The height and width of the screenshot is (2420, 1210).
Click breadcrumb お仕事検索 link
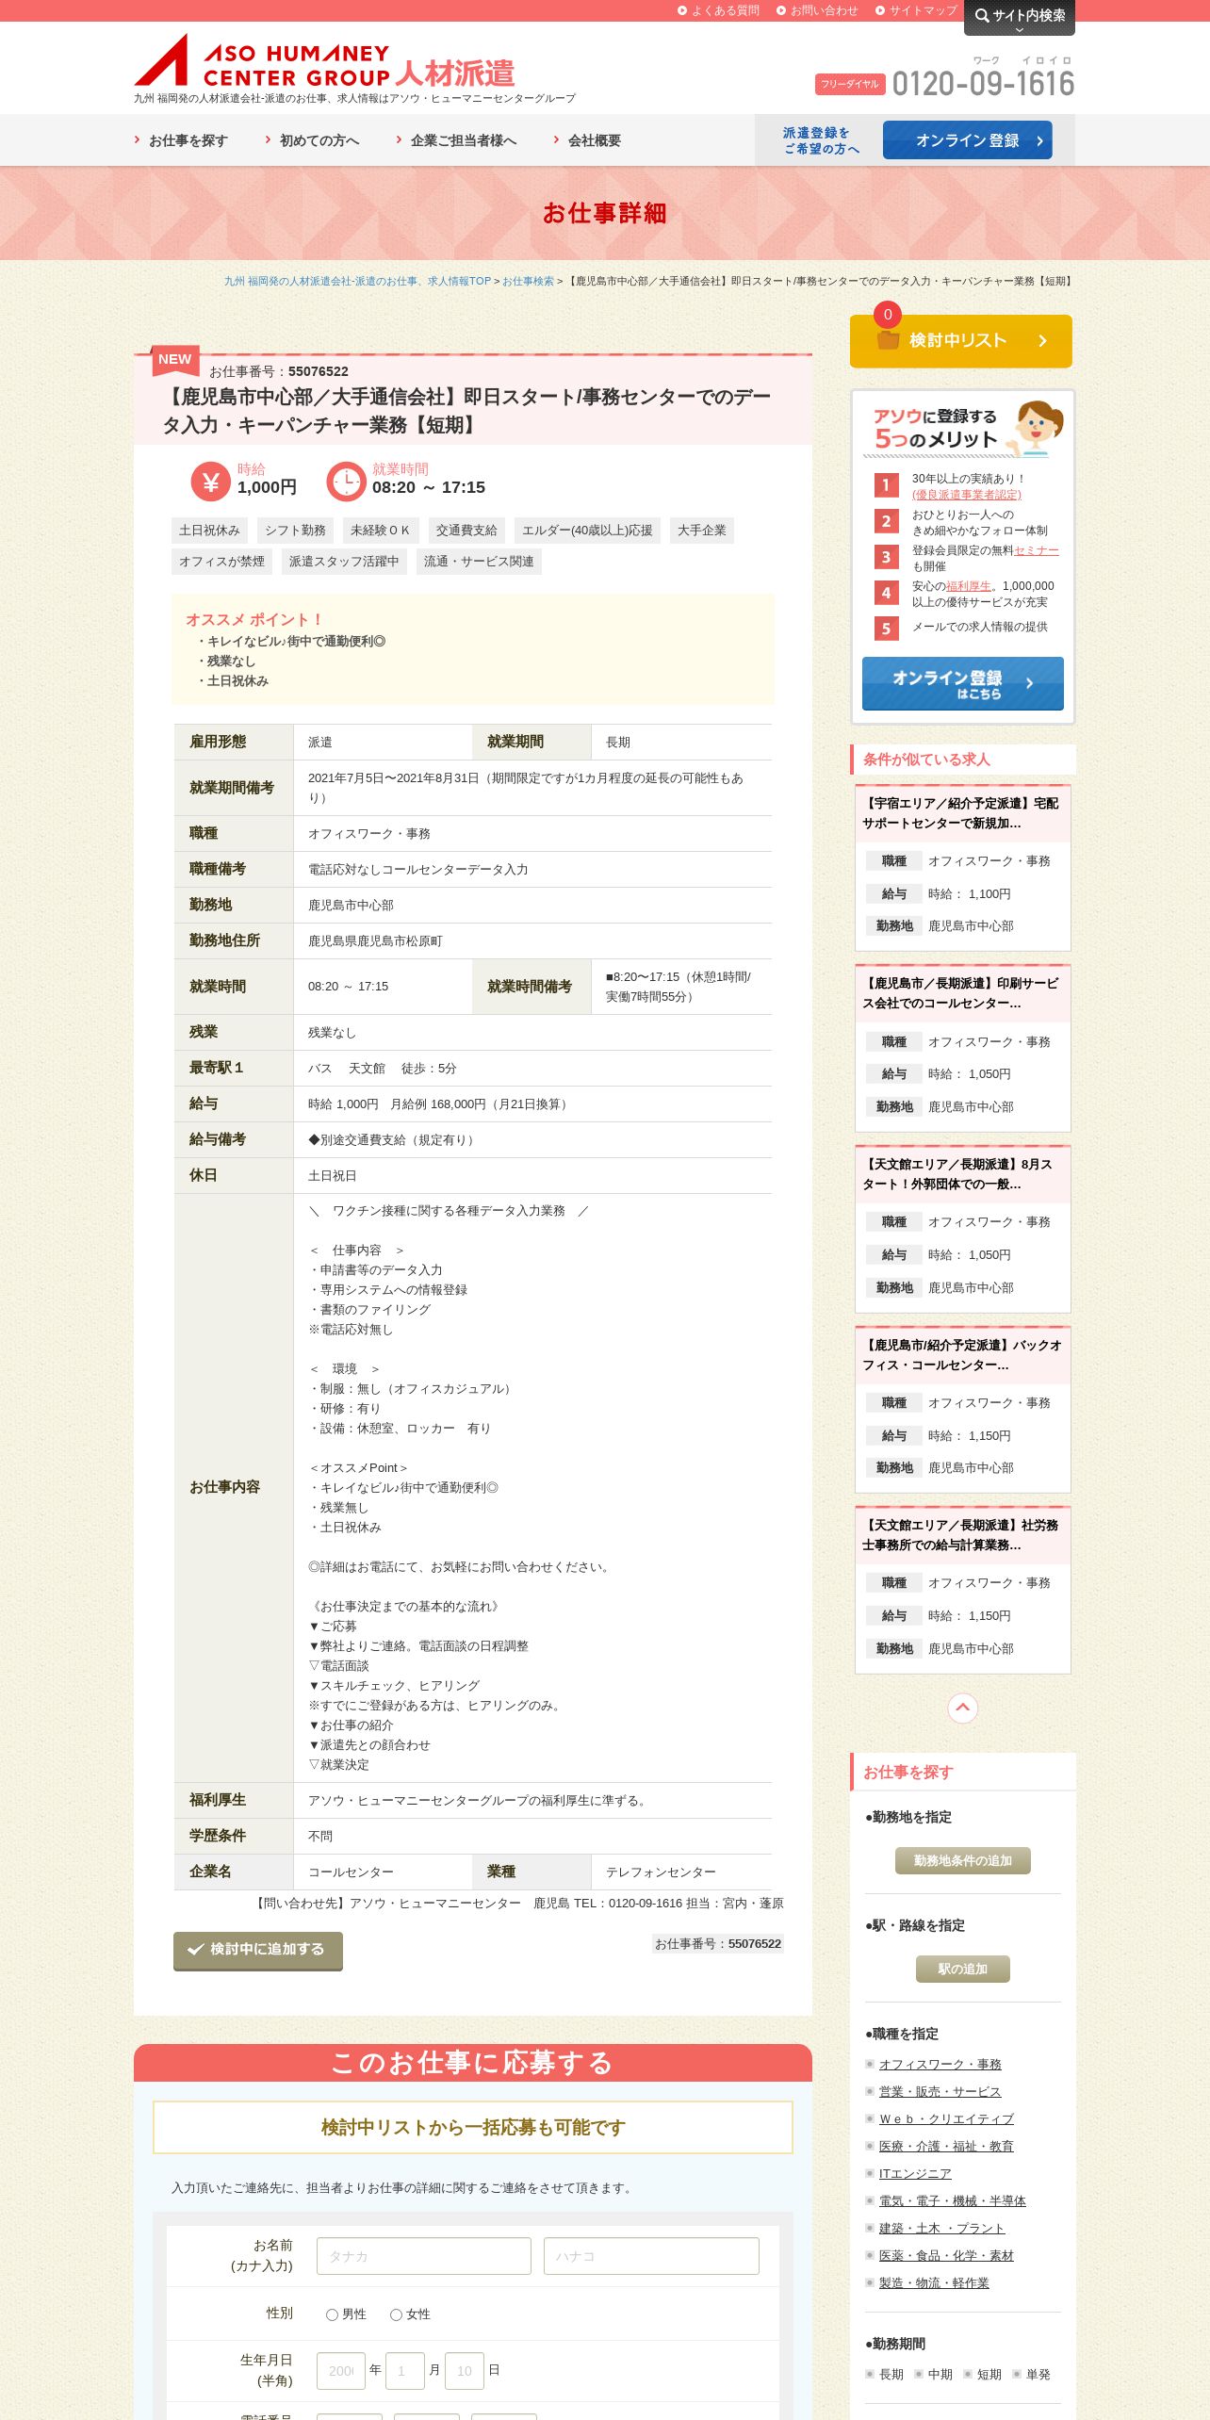point(528,281)
